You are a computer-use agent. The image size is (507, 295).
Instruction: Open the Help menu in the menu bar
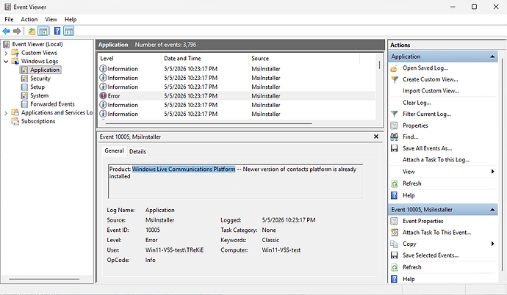click(x=71, y=19)
